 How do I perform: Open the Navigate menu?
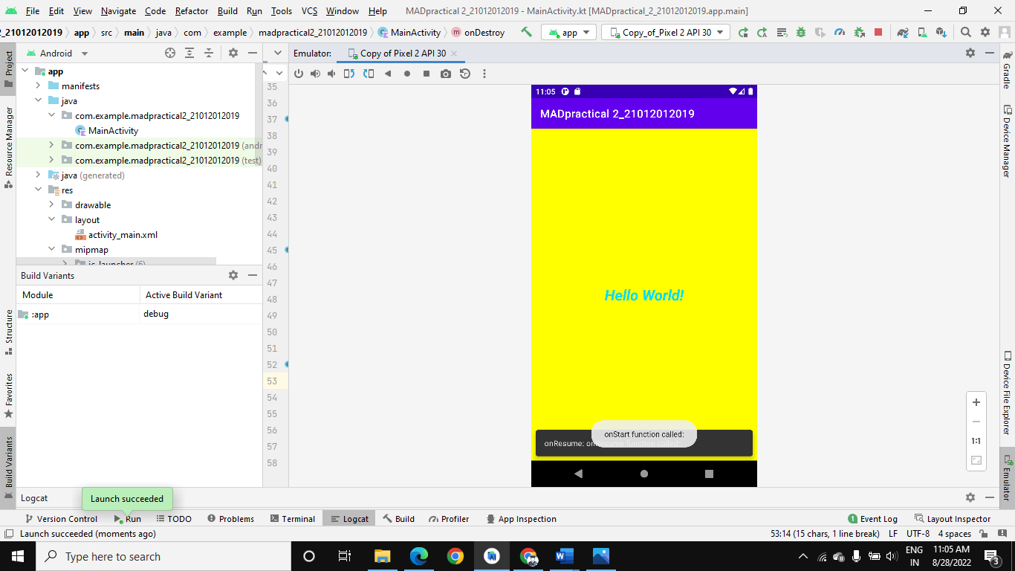pos(119,11)
